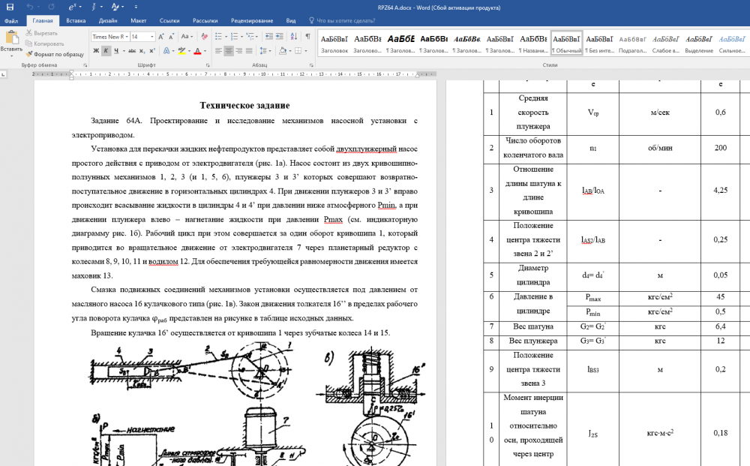
Task: Increase indent with the ribbon icon
Action: coord(280,36)
